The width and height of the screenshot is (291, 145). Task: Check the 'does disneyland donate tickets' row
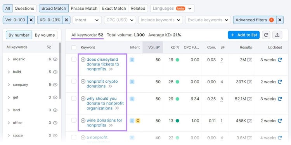click(74, 59)
